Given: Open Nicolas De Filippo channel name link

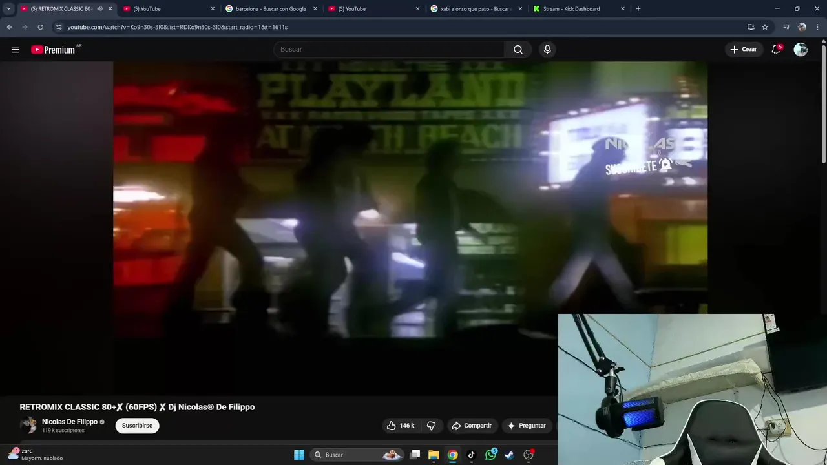Looking at the screenshot, I should tap(69, 422).
